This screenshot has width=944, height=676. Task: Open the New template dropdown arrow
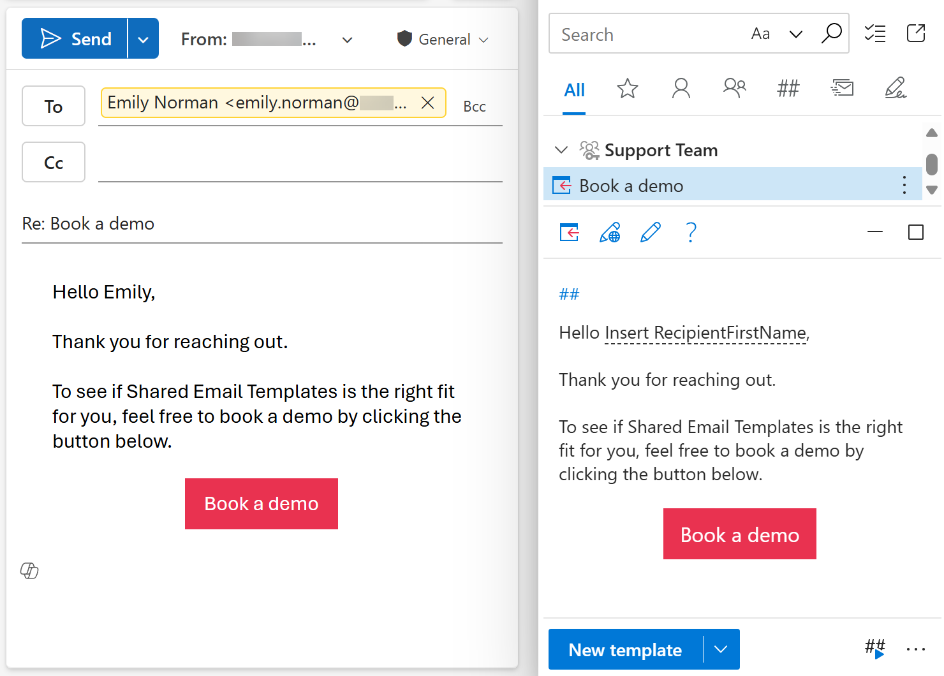coord(721,649)
